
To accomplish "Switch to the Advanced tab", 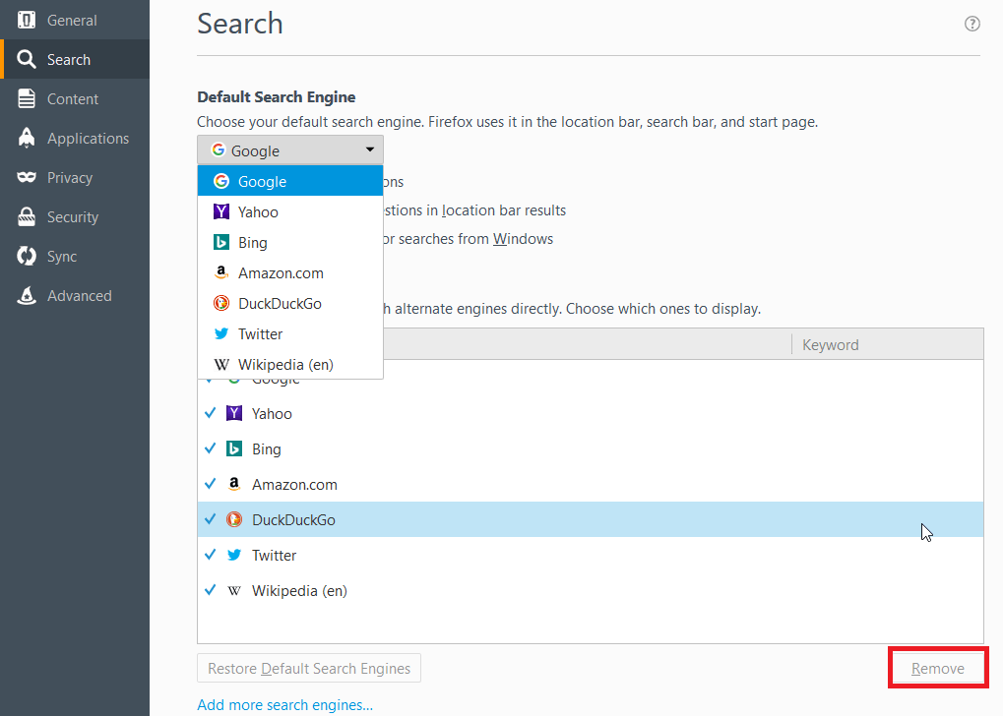I will tap(75, 295).
